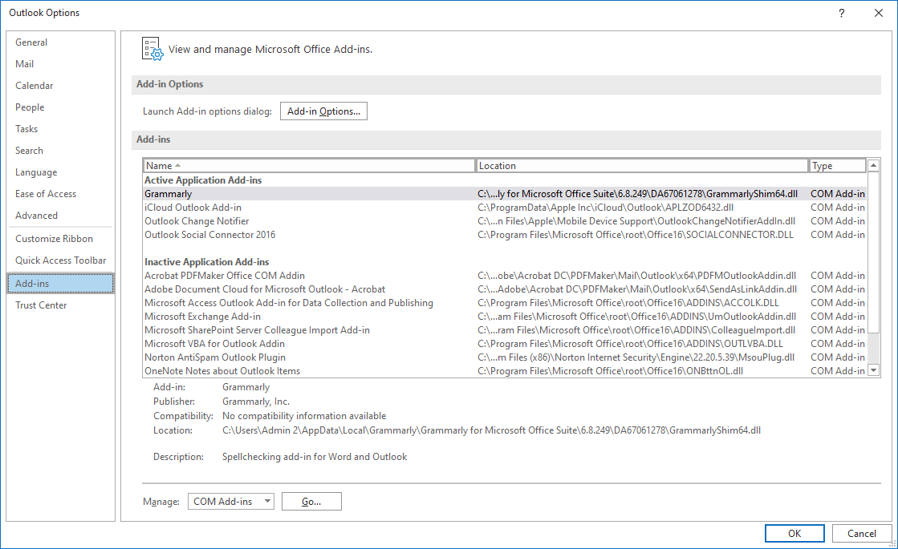Image resolution: width=898 pixels, height=549 pixels.
Task: Select Microsoft Access Outlook Add-in row
Action: point(505,303)
